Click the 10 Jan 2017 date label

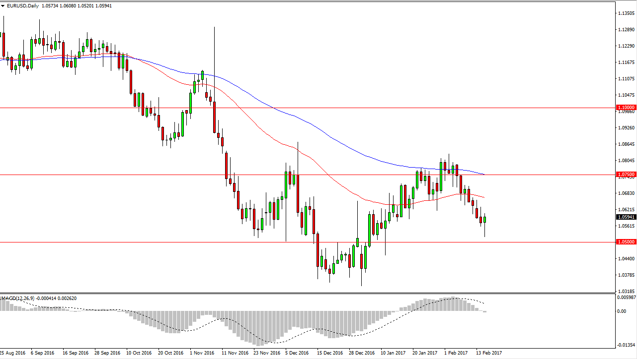pyautogui.click(x=393, y=353)
